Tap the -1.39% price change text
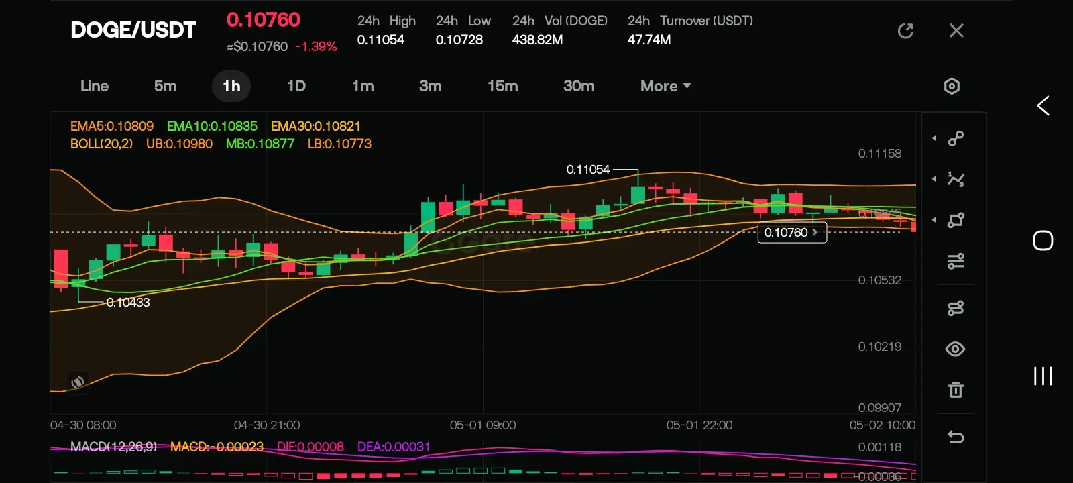This screenshot has width=1073, height=483. (x=316, y=46)
